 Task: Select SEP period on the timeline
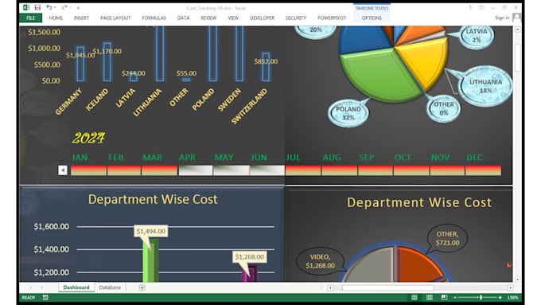coord(376,170)
